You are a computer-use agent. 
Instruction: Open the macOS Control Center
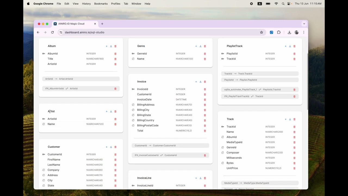(289, 4)
